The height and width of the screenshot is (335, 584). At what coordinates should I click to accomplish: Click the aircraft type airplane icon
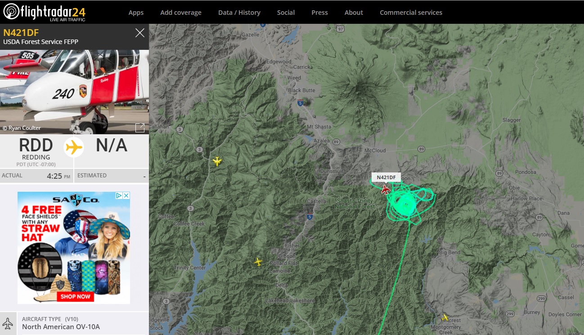pos(8,323)
